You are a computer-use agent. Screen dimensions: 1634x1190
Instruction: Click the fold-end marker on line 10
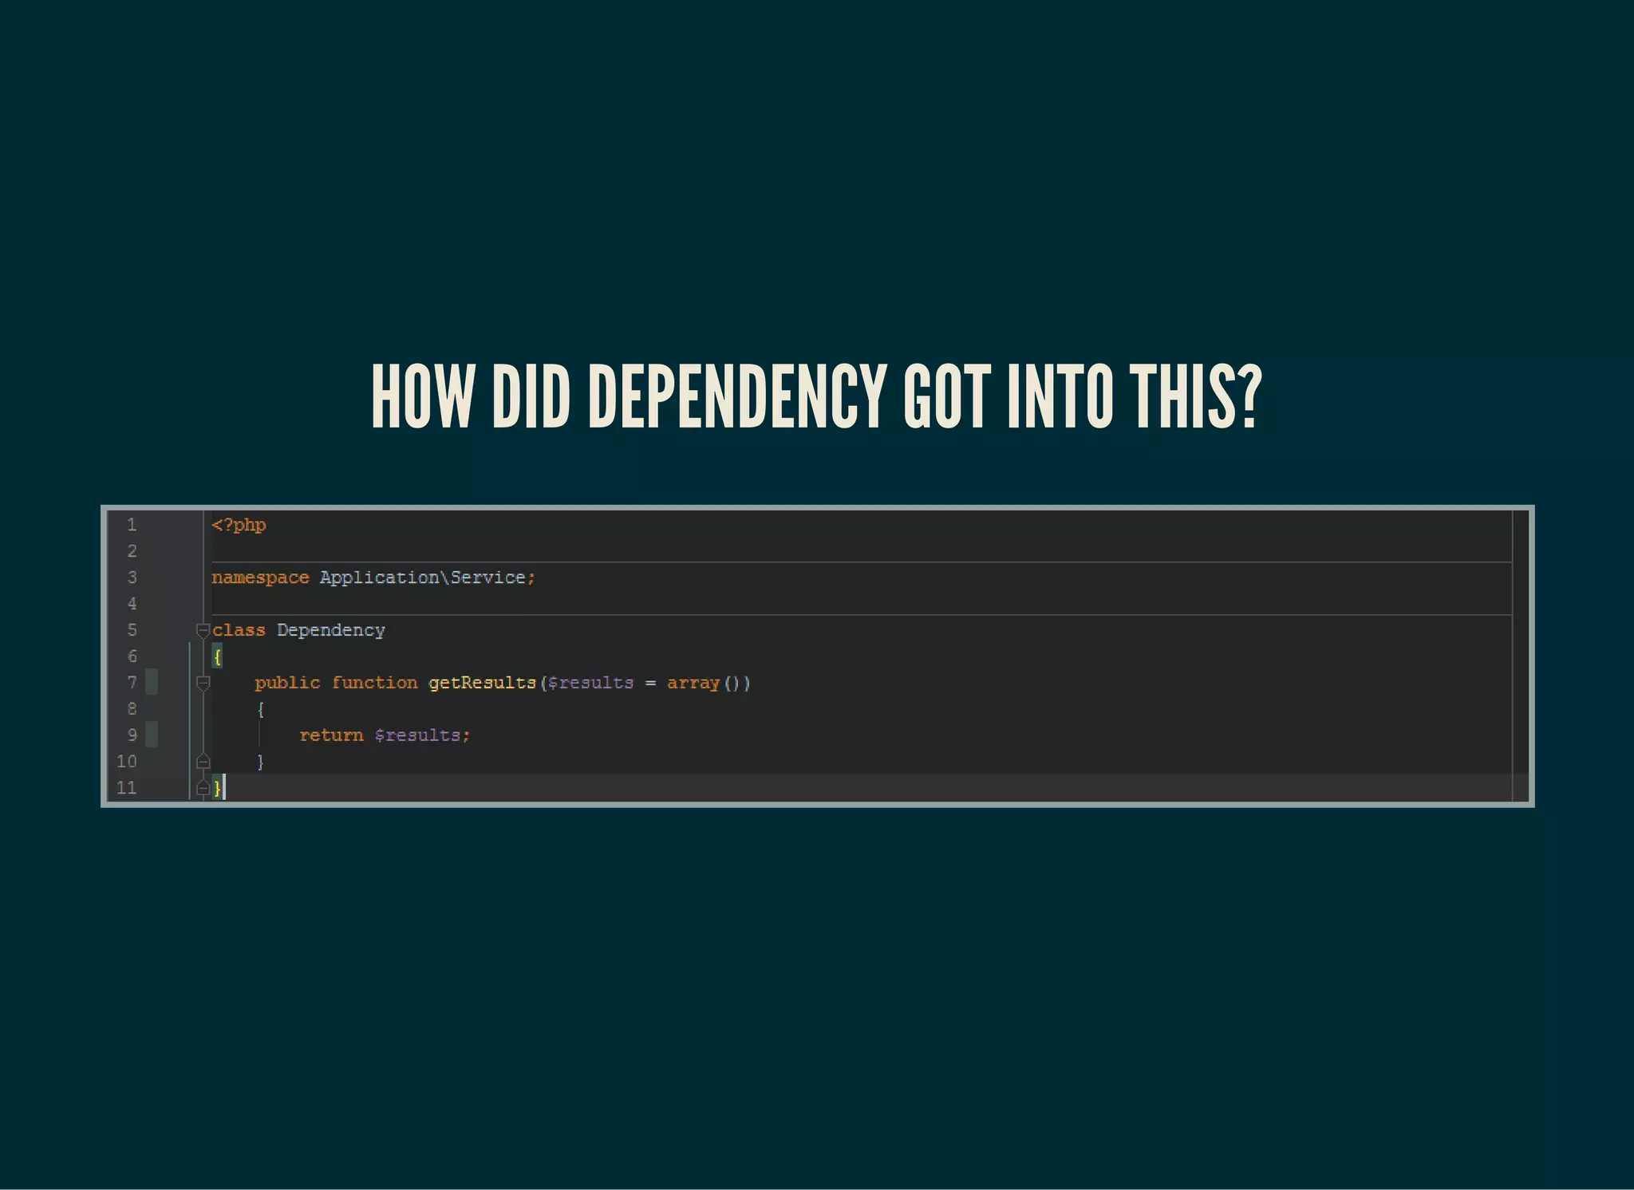pyautogui.click(x=203, y=762)
